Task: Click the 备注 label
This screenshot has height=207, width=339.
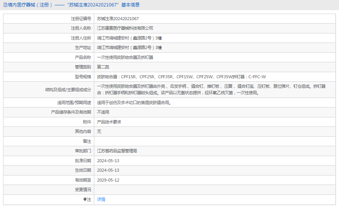Action: (x=87, y=141)
